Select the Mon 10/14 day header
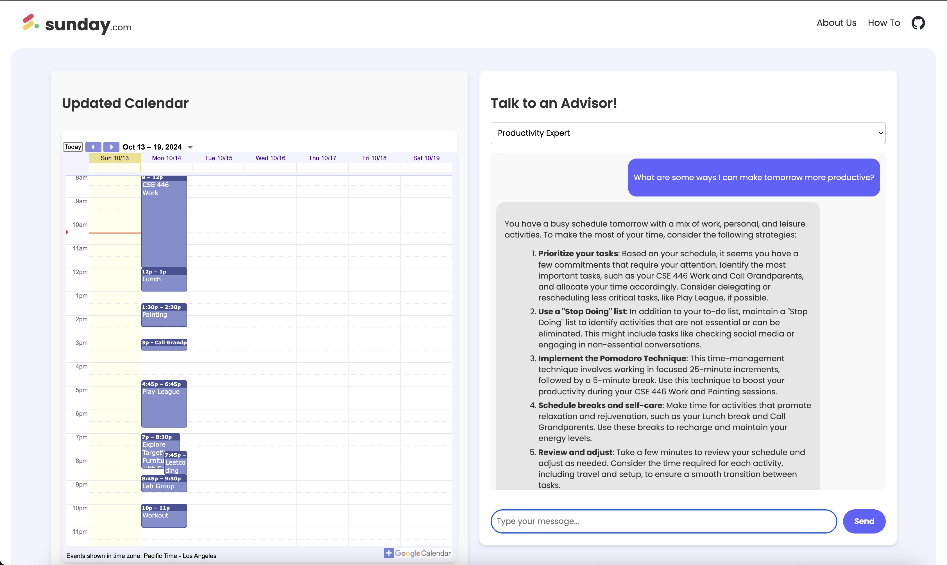Screen dimensions: 947x565 click(x=166, y=158)
